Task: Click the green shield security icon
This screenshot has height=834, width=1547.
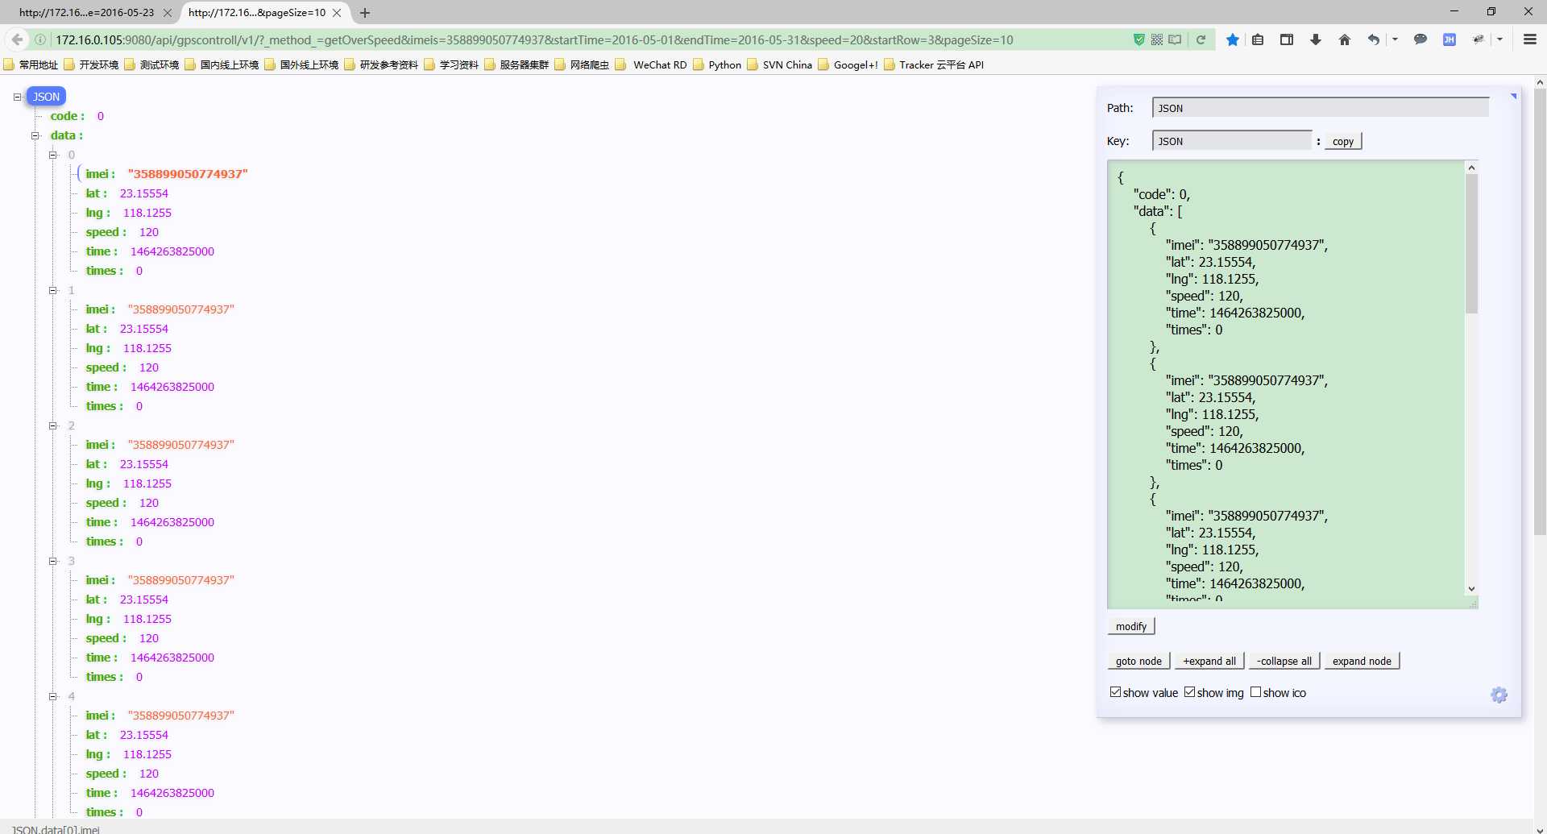Action: tap(1139, 39)
